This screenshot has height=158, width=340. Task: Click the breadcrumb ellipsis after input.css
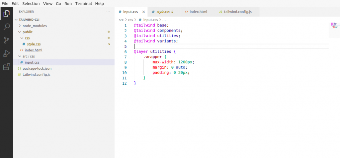(x=164, y=20)
